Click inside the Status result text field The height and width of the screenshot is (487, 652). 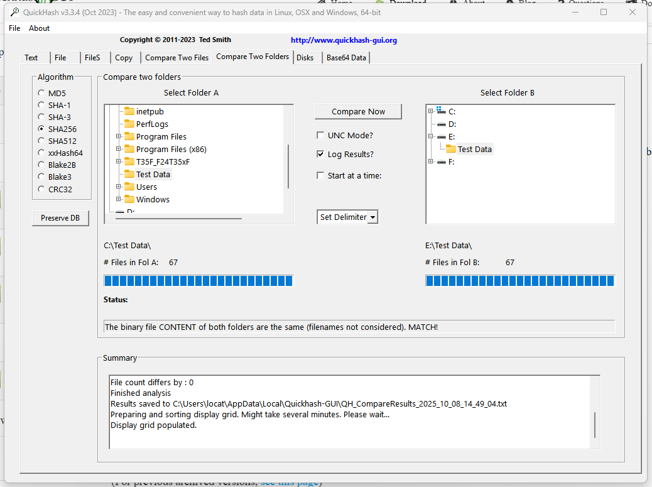[x=359, y=327]
